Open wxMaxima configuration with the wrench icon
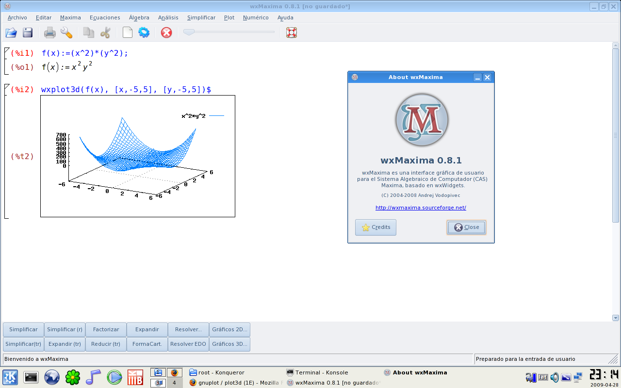Viewport: 621px width, 388px height. pos(66,32)
